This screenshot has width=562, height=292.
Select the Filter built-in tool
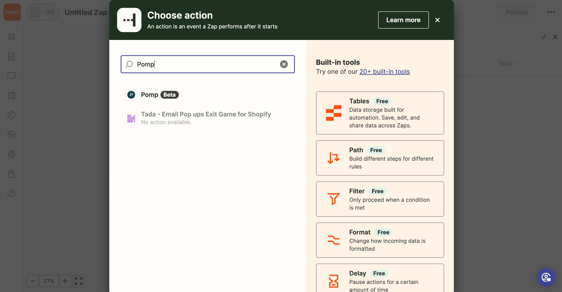click(380, 199)
